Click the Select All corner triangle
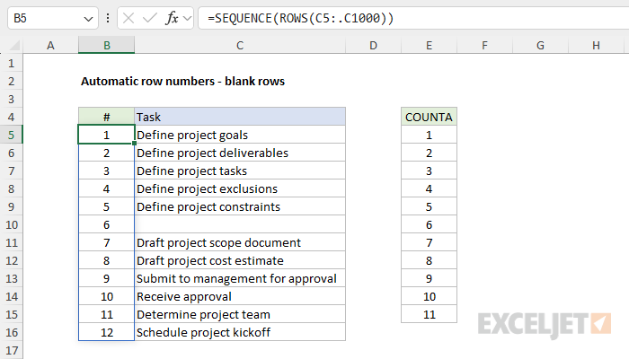The image size is (629, 359). [14, 45]
